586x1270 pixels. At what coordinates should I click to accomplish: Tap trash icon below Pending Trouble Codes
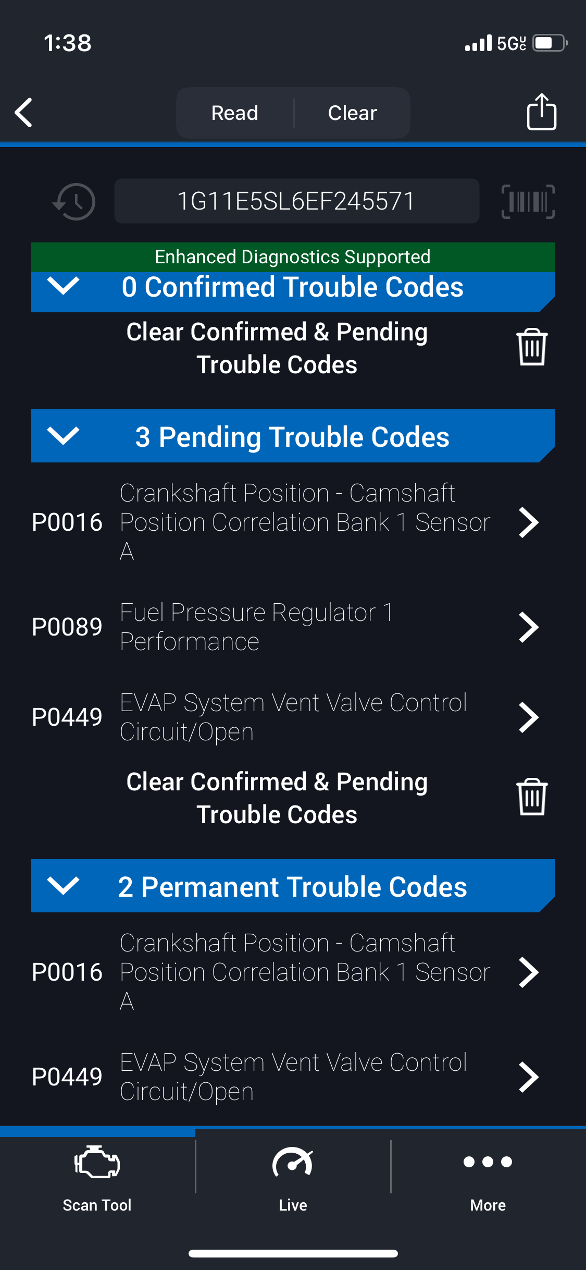coord(531,797)
